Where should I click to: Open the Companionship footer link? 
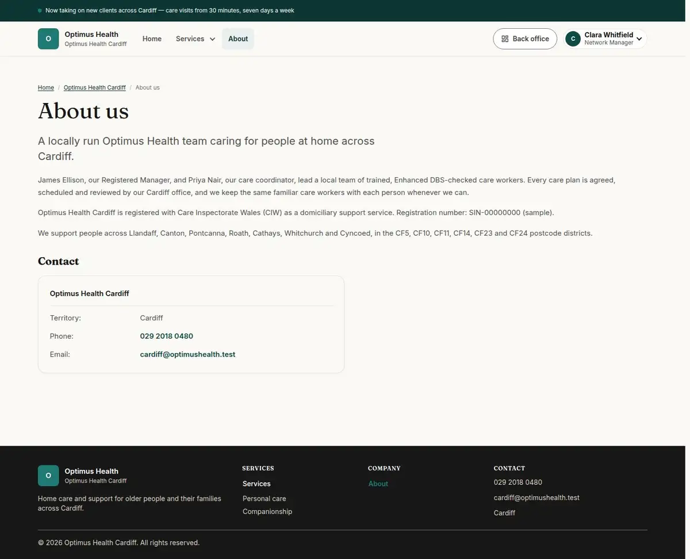click(x=267, y=511)
